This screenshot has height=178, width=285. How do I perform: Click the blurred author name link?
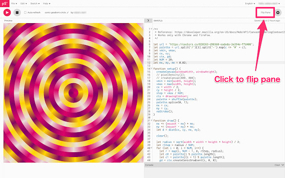tap(80, 12)
